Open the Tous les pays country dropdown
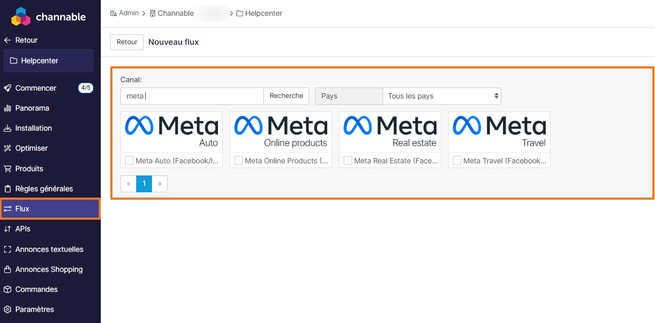This screenshot has width=655, height=323. [442, 96]
